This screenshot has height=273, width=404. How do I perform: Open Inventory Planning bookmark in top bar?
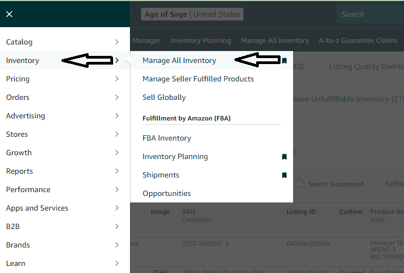click(x=201, y=41)
